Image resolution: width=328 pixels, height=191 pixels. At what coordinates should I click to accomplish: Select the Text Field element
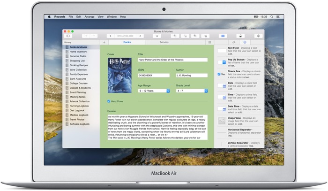tap(222, 51)
